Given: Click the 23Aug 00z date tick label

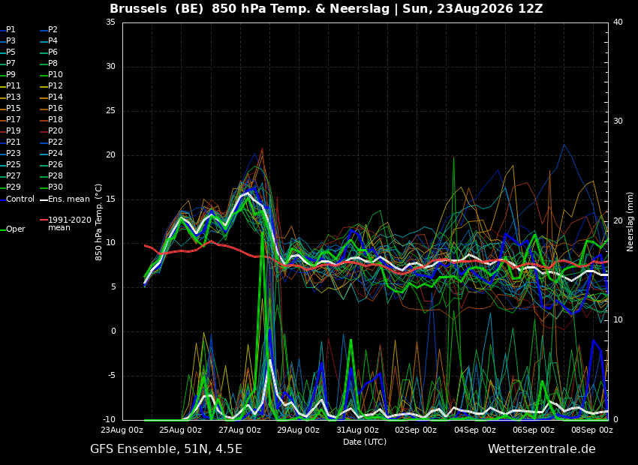Looking at the screenshot, I should pyautogui.click(x=122, y=430).
